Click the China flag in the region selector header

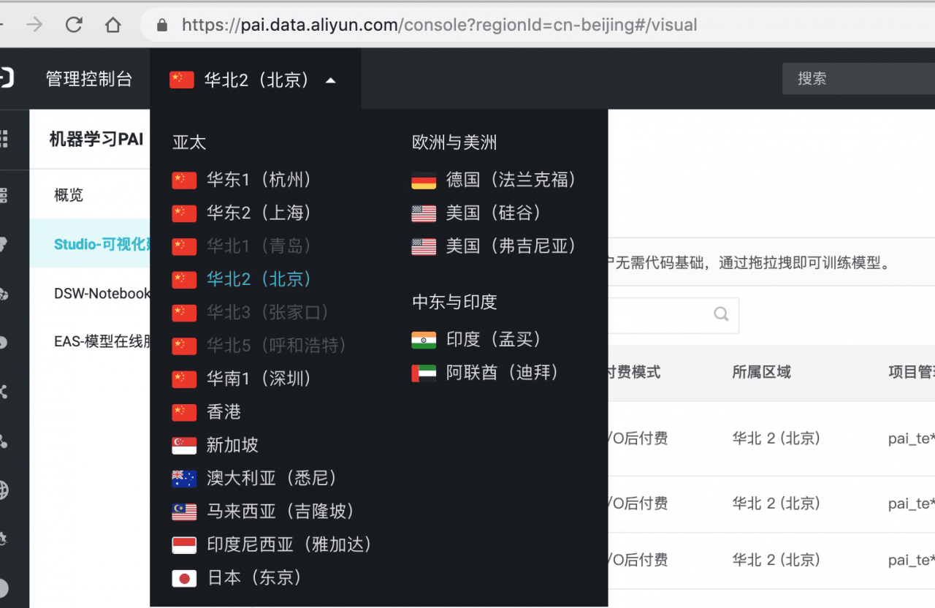pos(182,80)
